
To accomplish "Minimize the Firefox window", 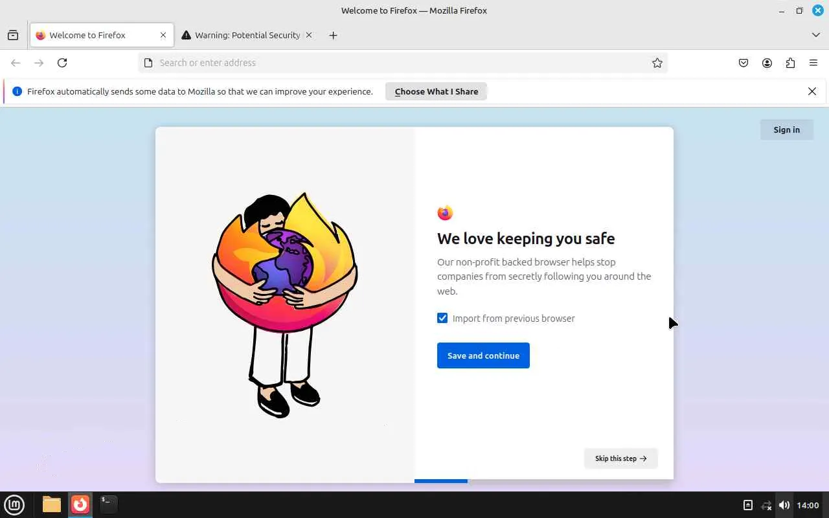I will tap(782, 10).
